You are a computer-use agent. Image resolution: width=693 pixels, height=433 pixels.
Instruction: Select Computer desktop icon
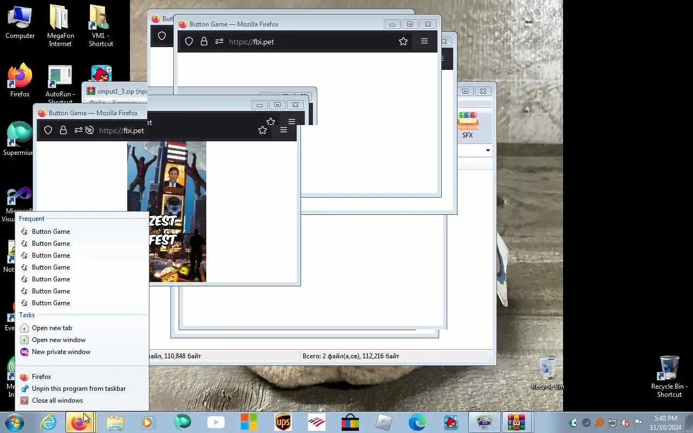(20, 23)
